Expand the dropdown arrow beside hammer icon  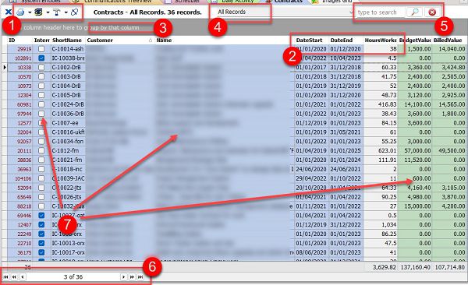pos(66,12)
